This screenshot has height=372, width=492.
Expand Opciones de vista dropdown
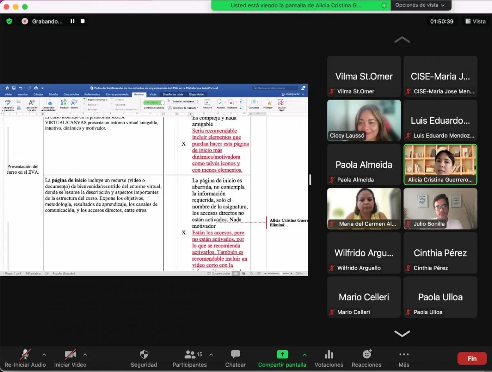point(420,5)
